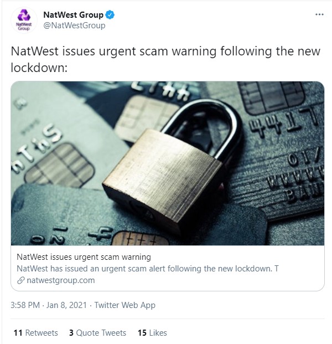Click the card description about urgent scam alert
This screenshot has height=344, width=332.
148,269
